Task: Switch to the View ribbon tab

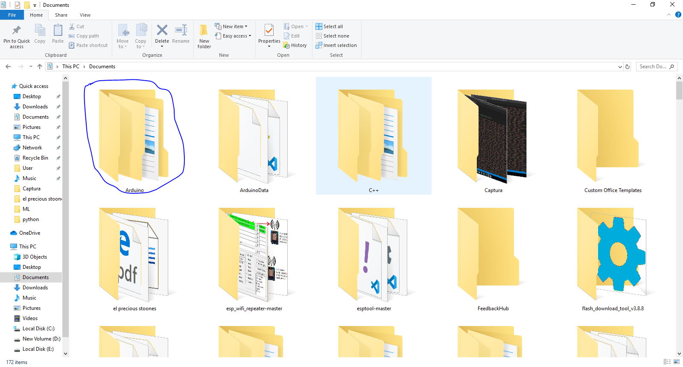Action: click(85, 15)
